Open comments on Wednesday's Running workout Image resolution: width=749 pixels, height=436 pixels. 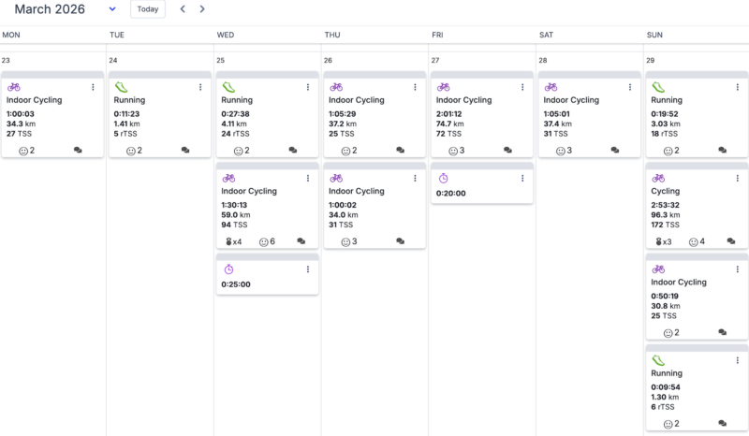[293, 150]
